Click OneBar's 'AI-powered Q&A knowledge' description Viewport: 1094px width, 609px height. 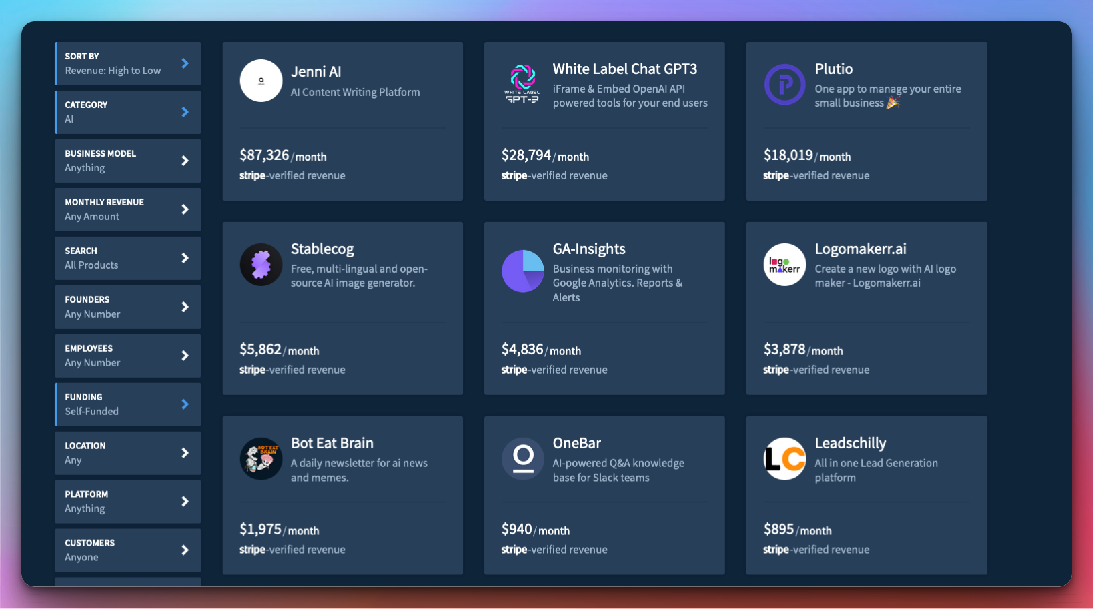click(618, 470)
